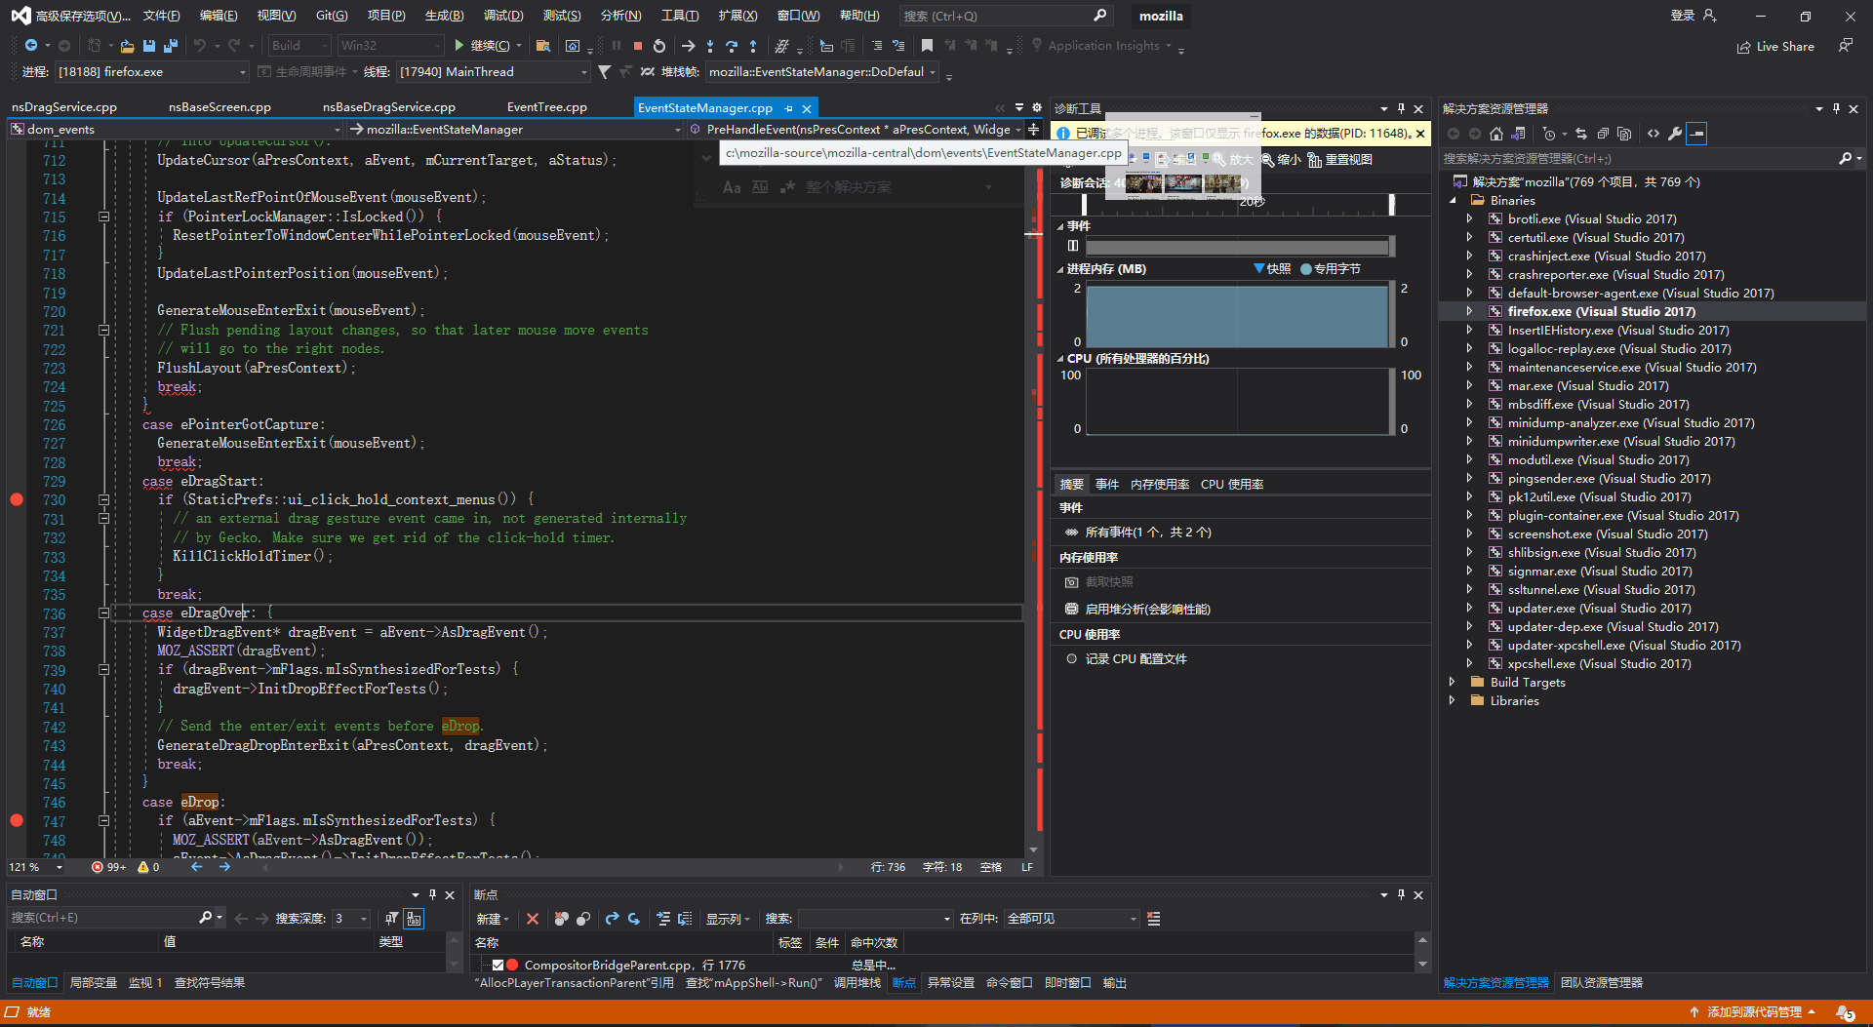1873x1027 pixels.
Task: Open the New breakpoint dropdown
Action: pyautogui.click(x=493, y=919)
